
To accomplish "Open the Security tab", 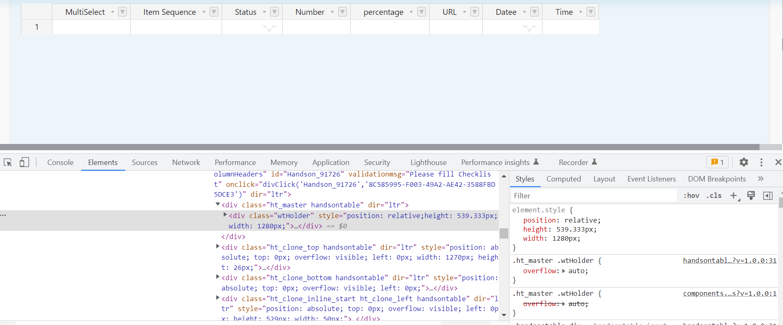I will click(x=377, y=162).
